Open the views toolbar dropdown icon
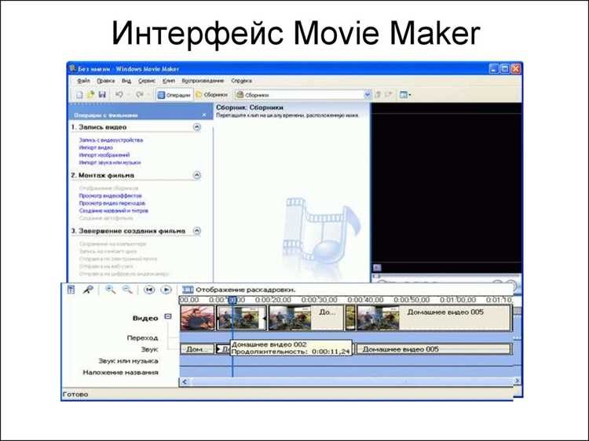The height and width of the screenshot is (441, 589). [x=405, y=95]
